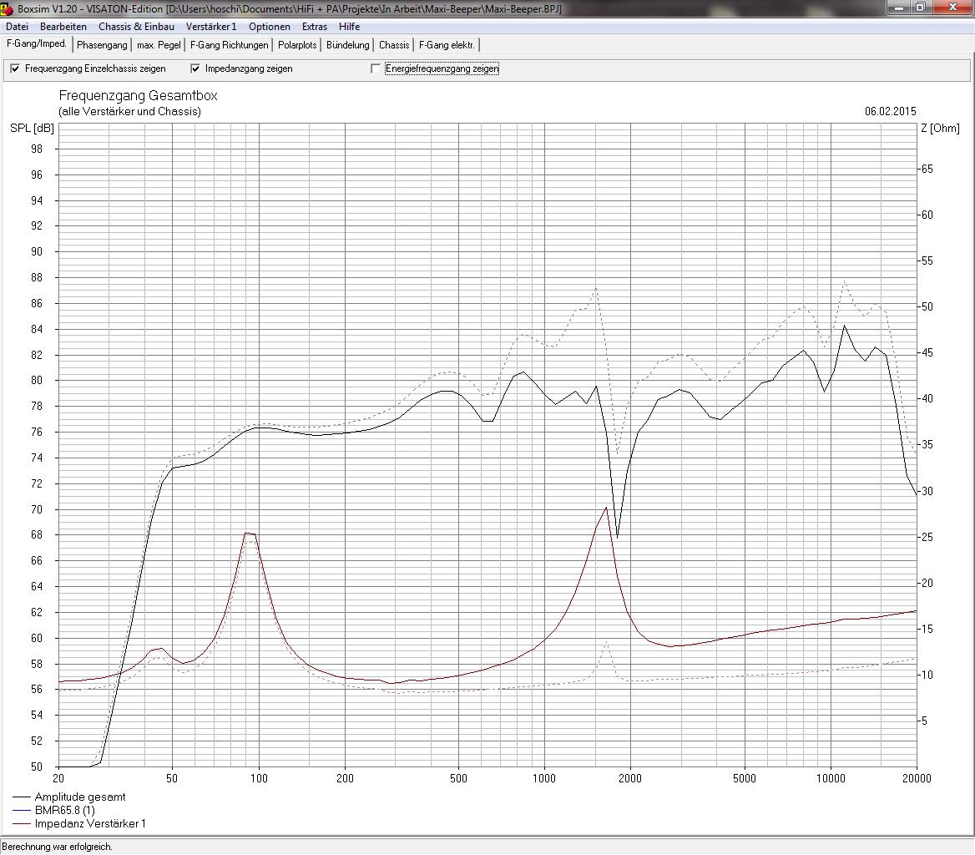Open the Bearbeiten menu
This screenshot has height=855, width=975.
[x=63, y=27]
